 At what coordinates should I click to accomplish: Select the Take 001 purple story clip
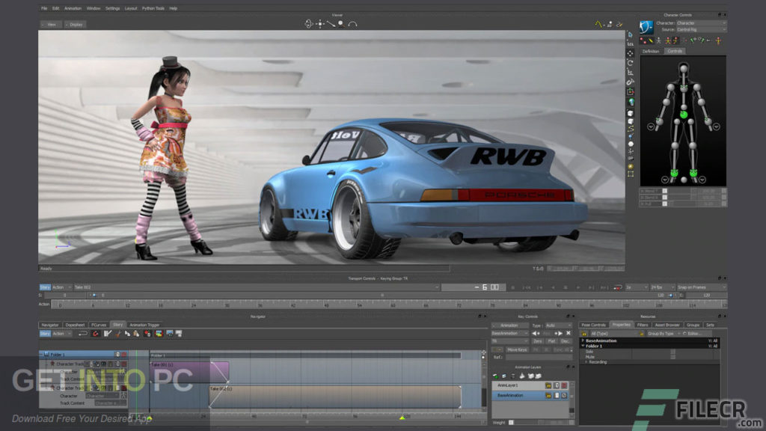click(189, 373)
